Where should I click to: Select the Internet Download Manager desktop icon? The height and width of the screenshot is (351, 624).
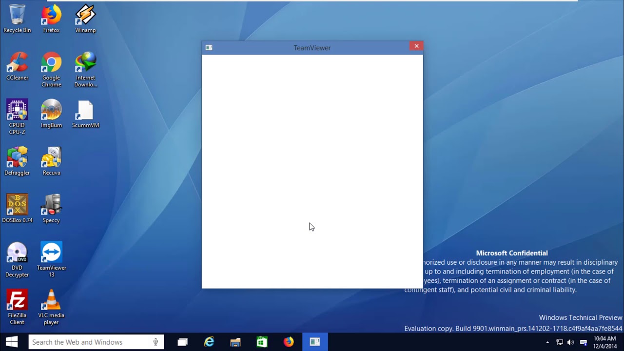85,70
